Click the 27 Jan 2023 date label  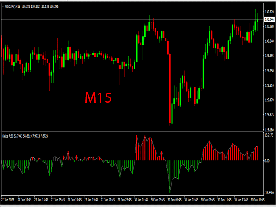9,200
